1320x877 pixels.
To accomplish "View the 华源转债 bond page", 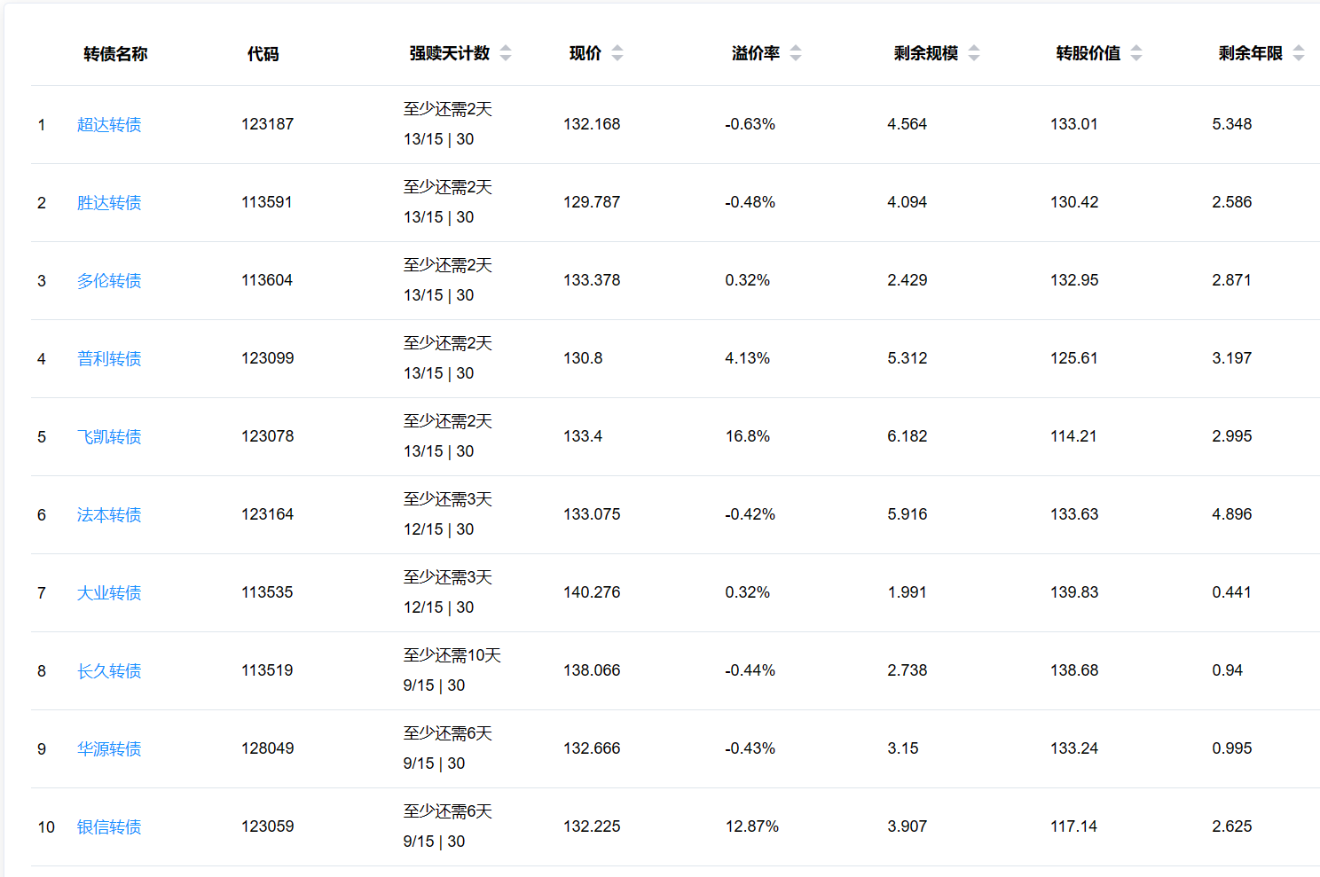I will click(109, 749).
